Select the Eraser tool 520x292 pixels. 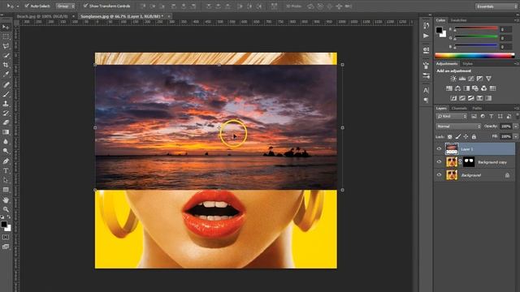[x=6, y=122]
